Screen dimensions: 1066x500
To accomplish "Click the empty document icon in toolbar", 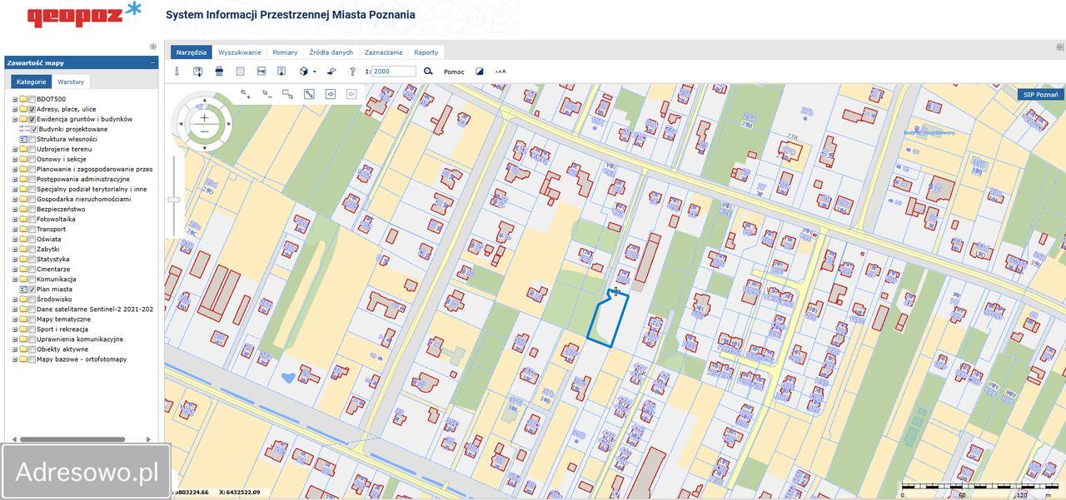I will click(240, 72).
